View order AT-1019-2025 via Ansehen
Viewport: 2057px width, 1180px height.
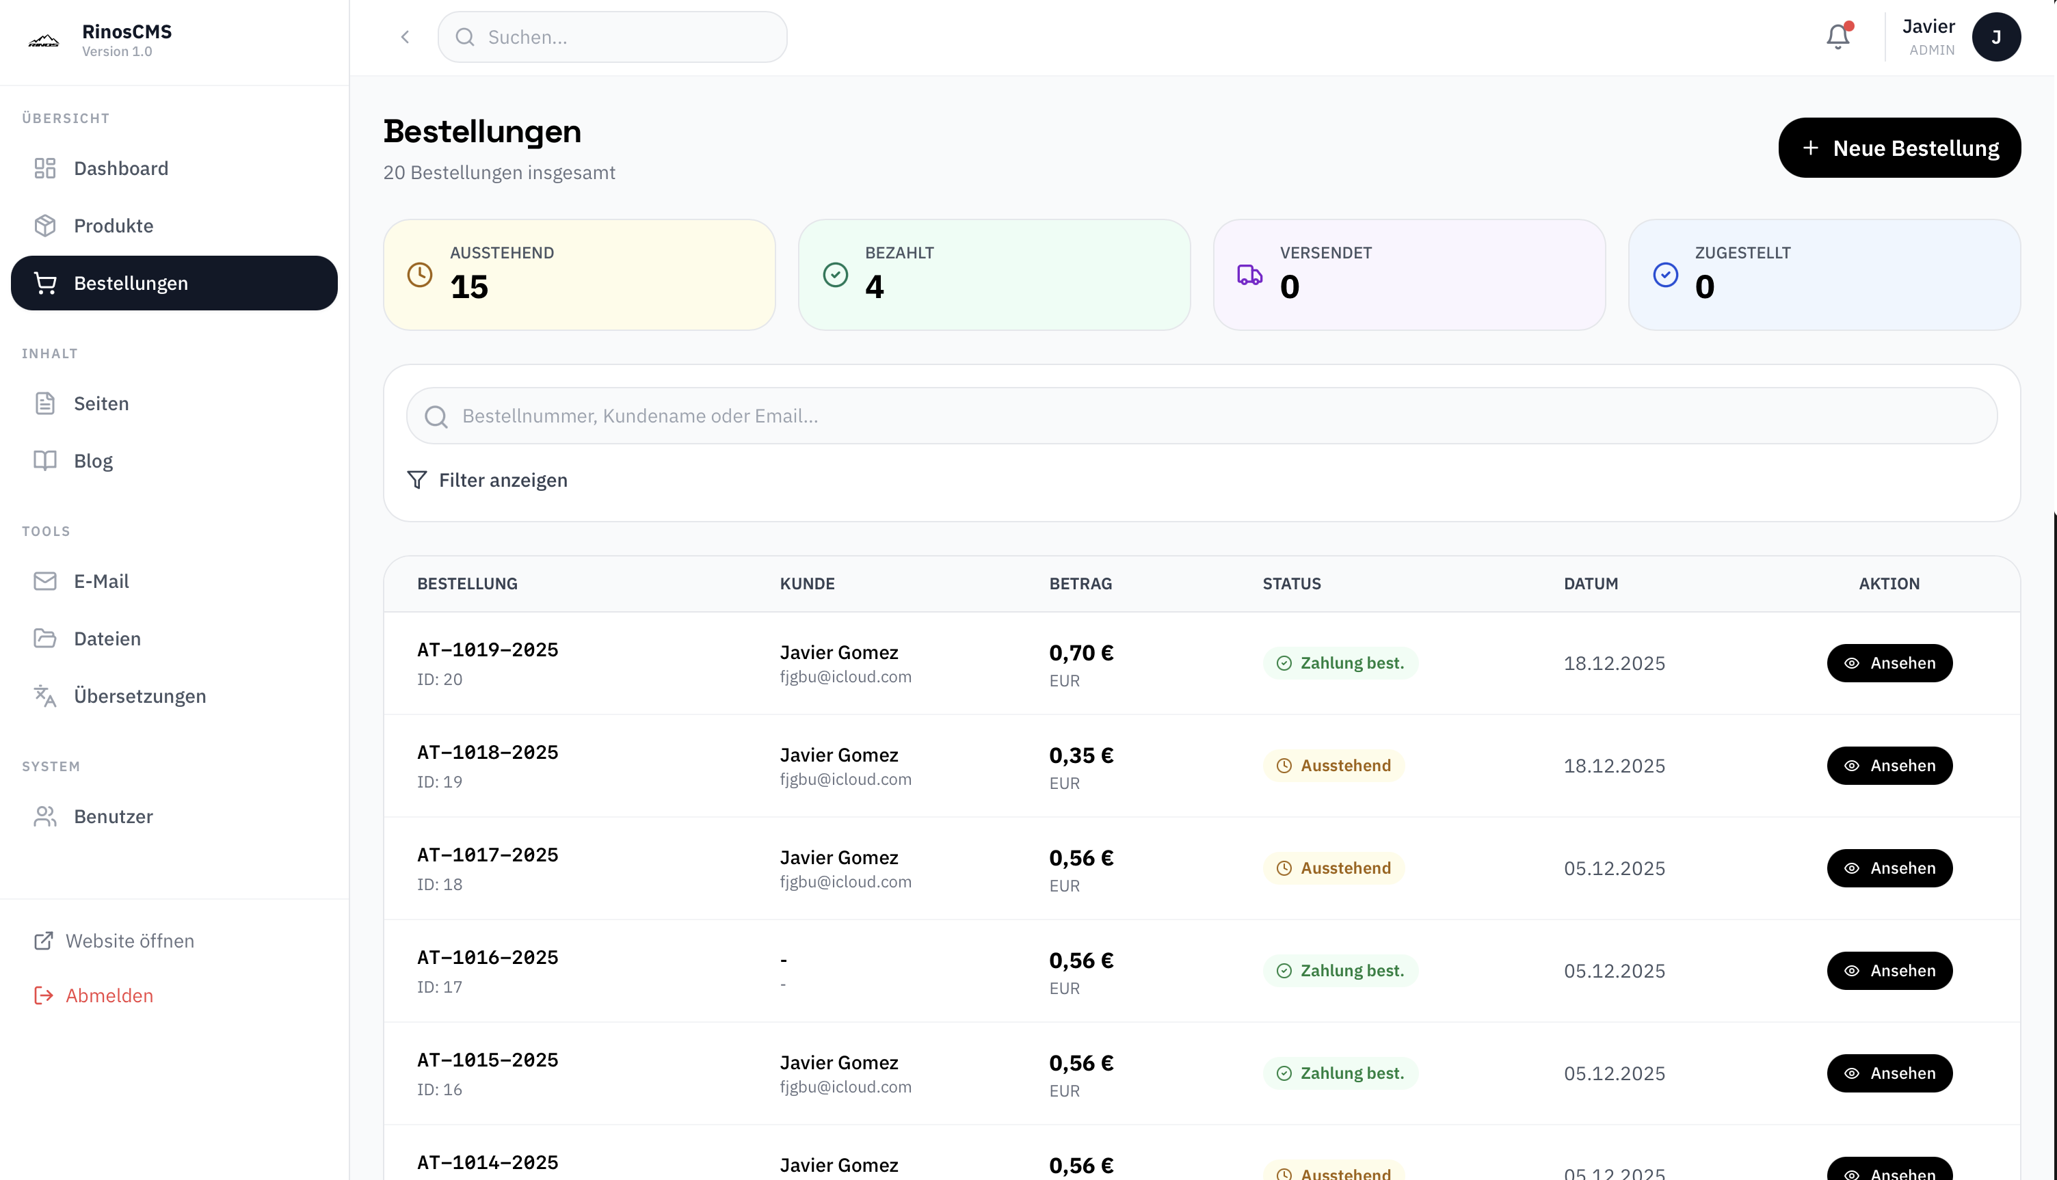tap(1889, 663)
